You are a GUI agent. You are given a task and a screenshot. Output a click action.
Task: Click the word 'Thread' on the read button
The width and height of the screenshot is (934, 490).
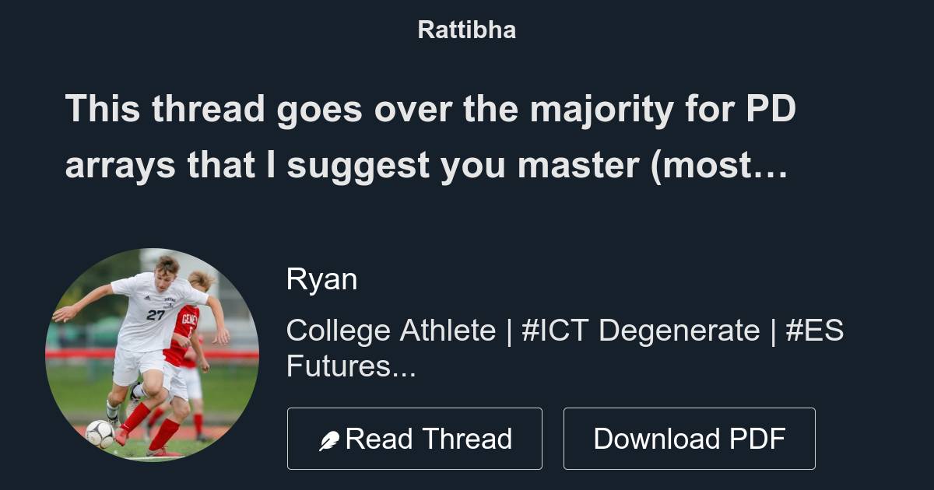pos(468,439)
